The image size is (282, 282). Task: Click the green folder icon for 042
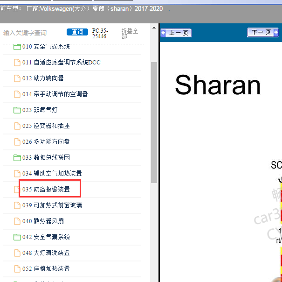[17, 237]
